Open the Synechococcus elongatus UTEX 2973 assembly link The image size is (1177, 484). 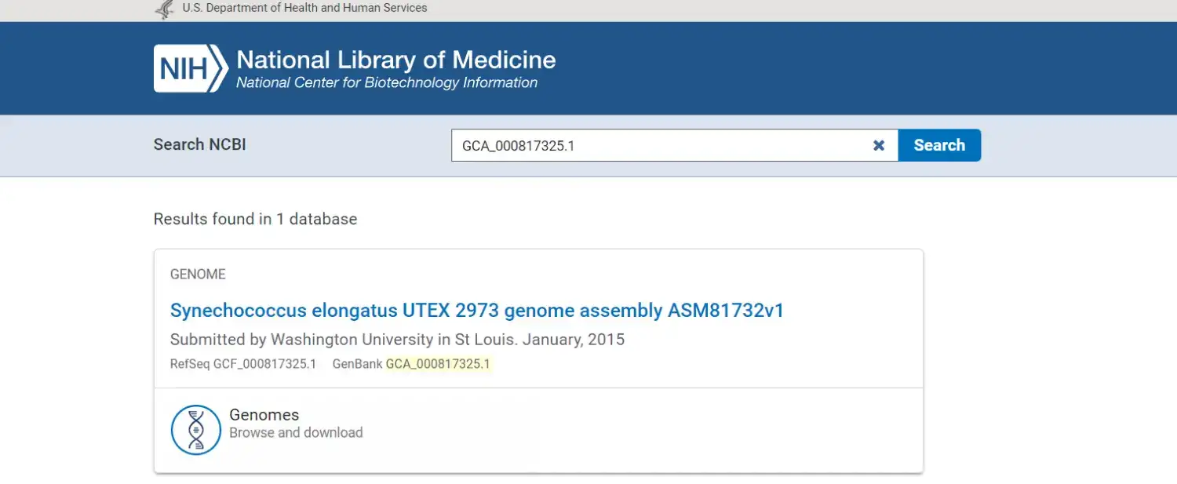477,311
